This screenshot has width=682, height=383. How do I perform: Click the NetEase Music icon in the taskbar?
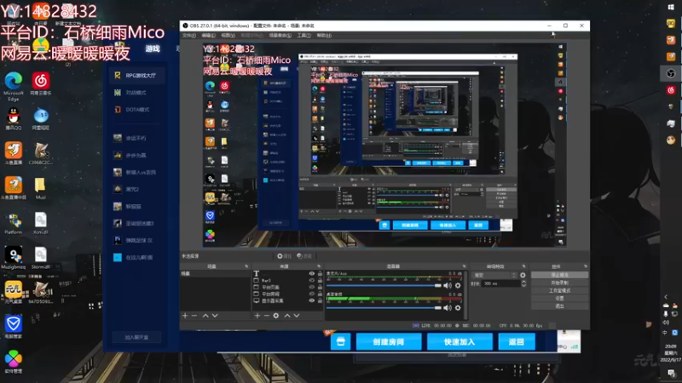[671, 90]
